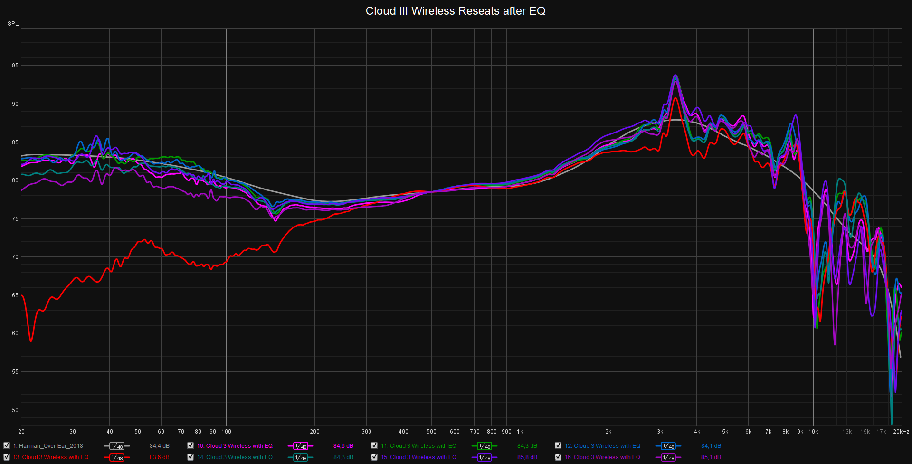Click the 1/48 smoothing icon for trace 14

point(301,457)
